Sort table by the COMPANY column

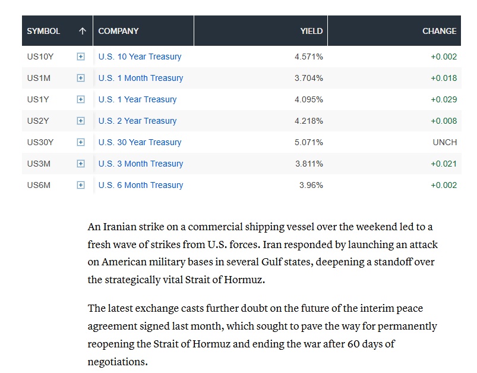click(x=118, y=31)
